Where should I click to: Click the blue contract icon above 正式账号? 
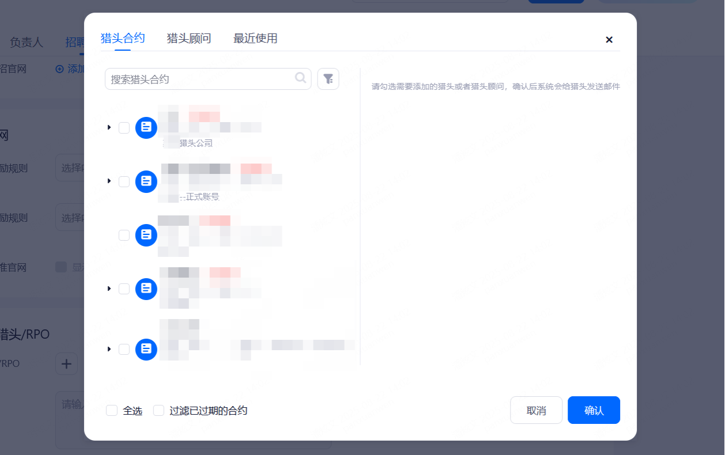pos(146,181)
